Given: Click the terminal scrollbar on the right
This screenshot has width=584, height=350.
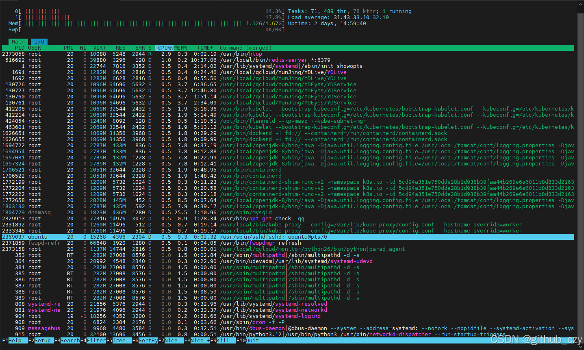Looking at the screenshot, I should click(x=581, y=175).
